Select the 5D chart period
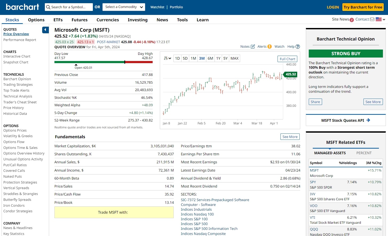This screenshot has width=388, height=236. 185,58
